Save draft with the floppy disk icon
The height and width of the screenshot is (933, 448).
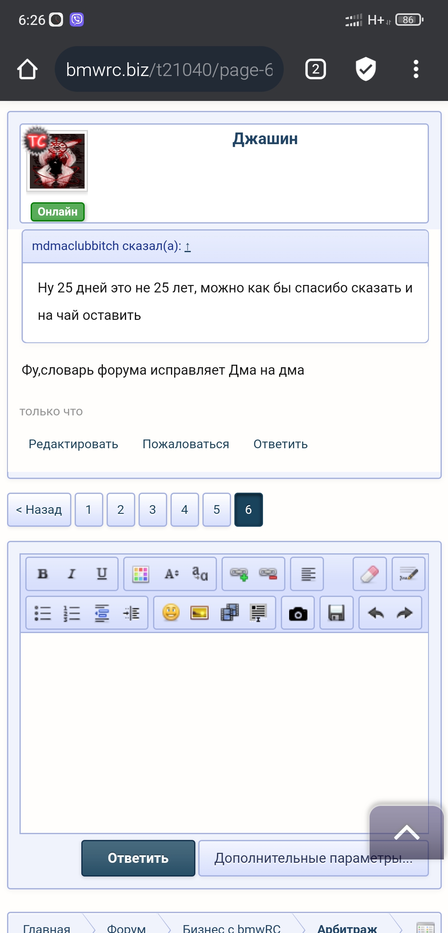click(336, 613)
